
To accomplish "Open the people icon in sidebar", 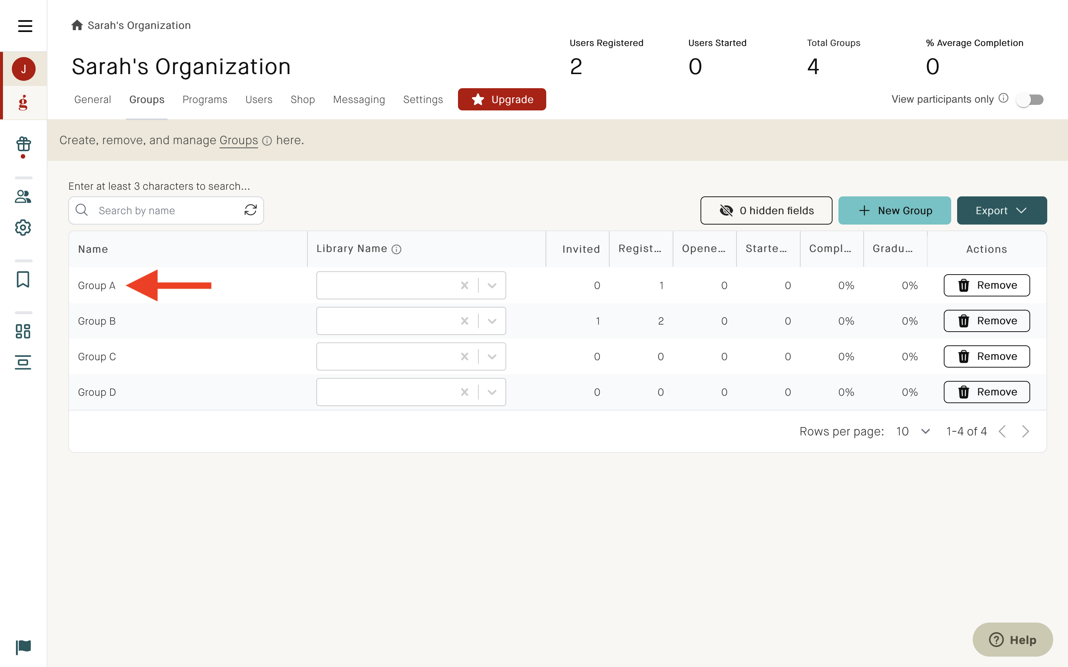I will [x=23, y=196].
